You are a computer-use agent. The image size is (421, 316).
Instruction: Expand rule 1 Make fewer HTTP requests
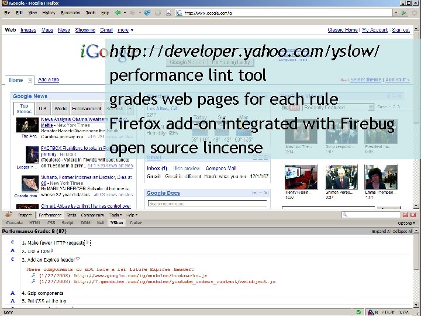click(x=87, y=242)
